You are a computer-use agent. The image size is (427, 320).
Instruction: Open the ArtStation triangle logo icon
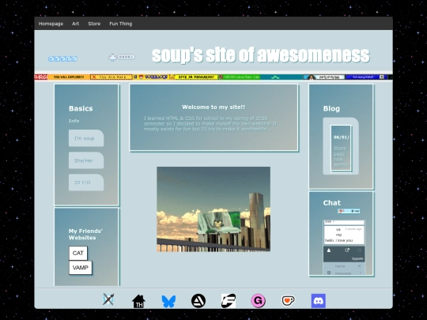198,301
